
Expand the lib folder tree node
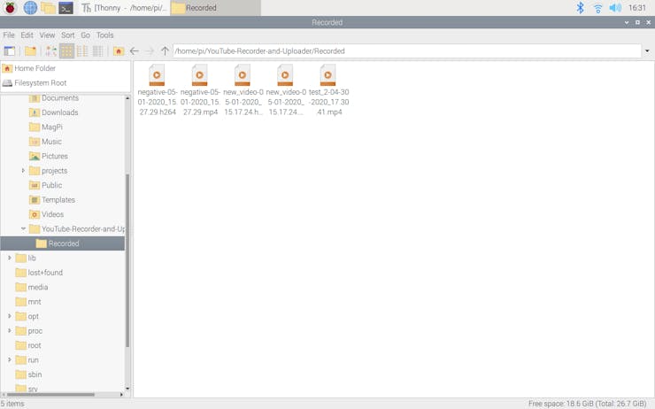(9, 258)
